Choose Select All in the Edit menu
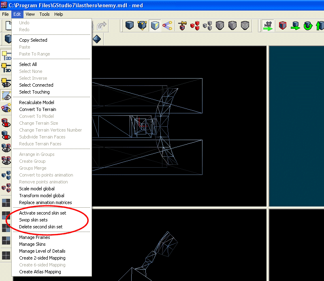The image size is (324, 281). coord(28,64)
